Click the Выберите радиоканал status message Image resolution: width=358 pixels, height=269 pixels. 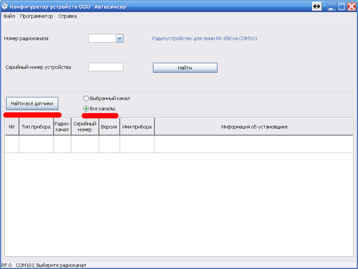pos(61,265)
